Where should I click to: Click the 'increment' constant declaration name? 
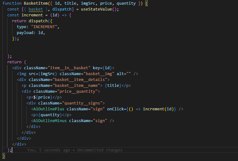(32, 15)
